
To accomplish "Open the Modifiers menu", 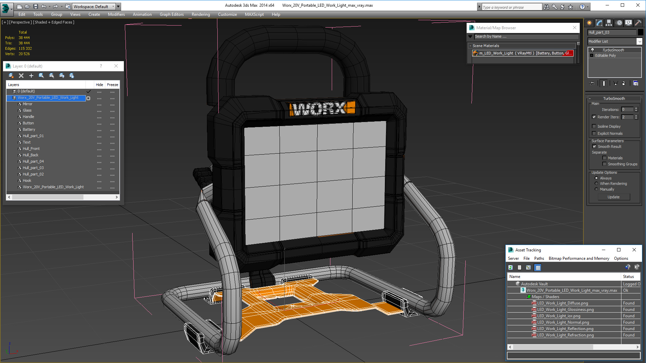I will point(116,14).
